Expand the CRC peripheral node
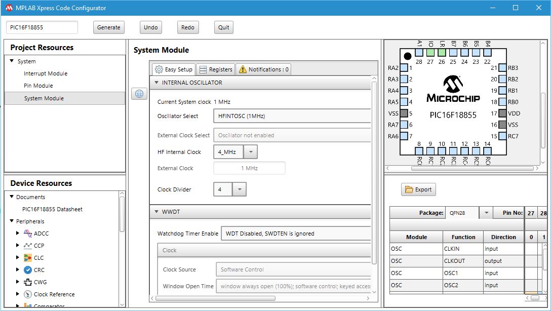This screenshot has width=551, height=311. 18,270
